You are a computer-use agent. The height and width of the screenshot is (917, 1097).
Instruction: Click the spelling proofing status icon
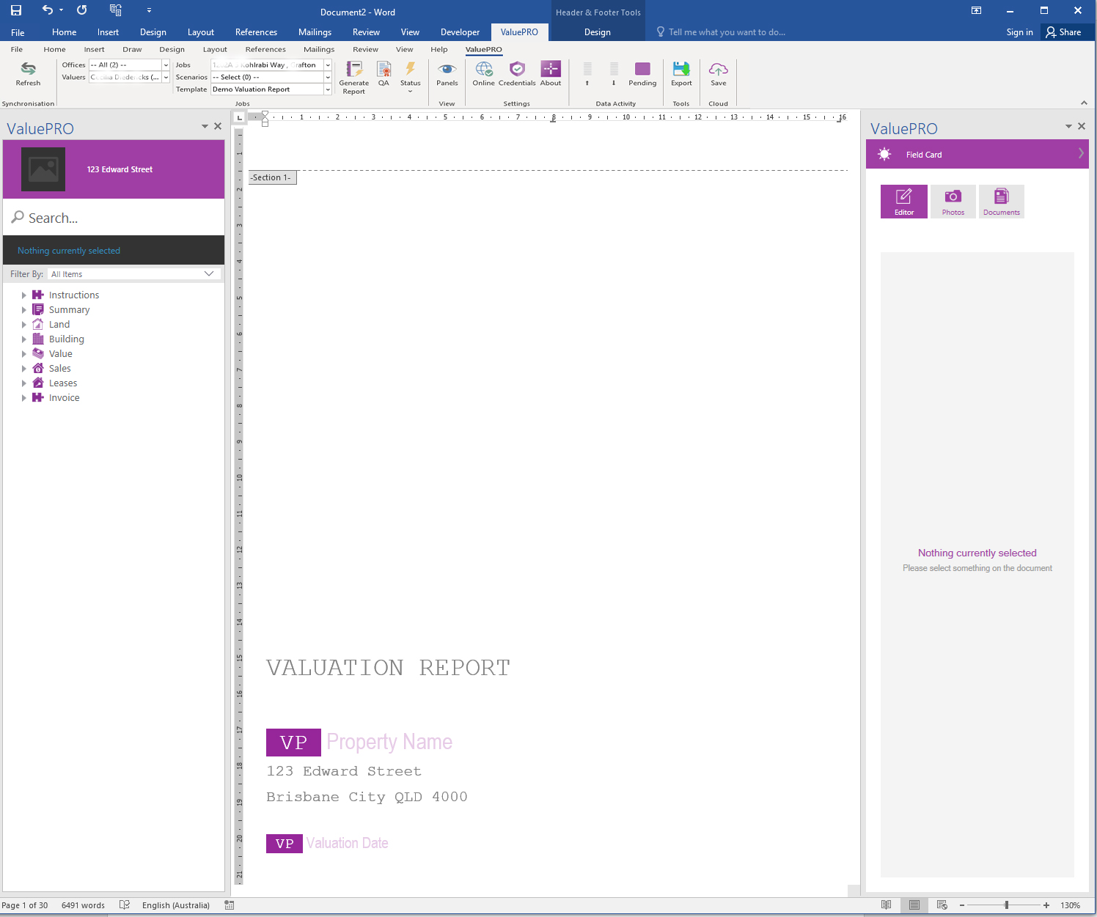coord(125,905)
